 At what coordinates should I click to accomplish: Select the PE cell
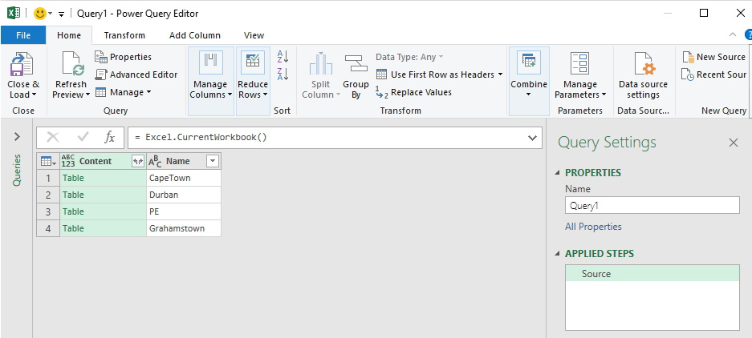click(184, 211)
